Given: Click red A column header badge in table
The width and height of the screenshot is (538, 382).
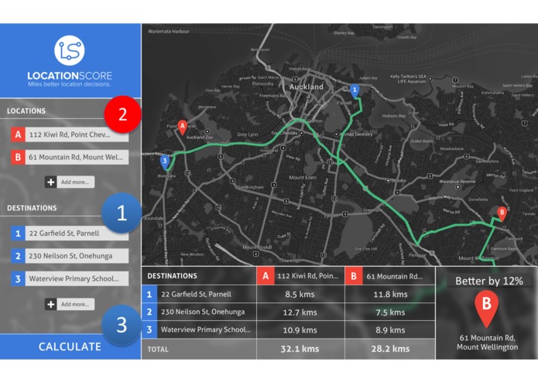Looking at the screenshot, I should 266,276.
